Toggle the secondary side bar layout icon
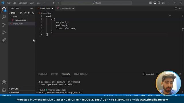Viewport: 184px width, 103px height. (x=159, y=3)
